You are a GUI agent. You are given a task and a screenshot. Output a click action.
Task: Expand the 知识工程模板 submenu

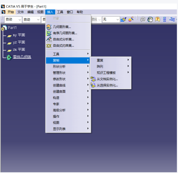coord(111,73)
